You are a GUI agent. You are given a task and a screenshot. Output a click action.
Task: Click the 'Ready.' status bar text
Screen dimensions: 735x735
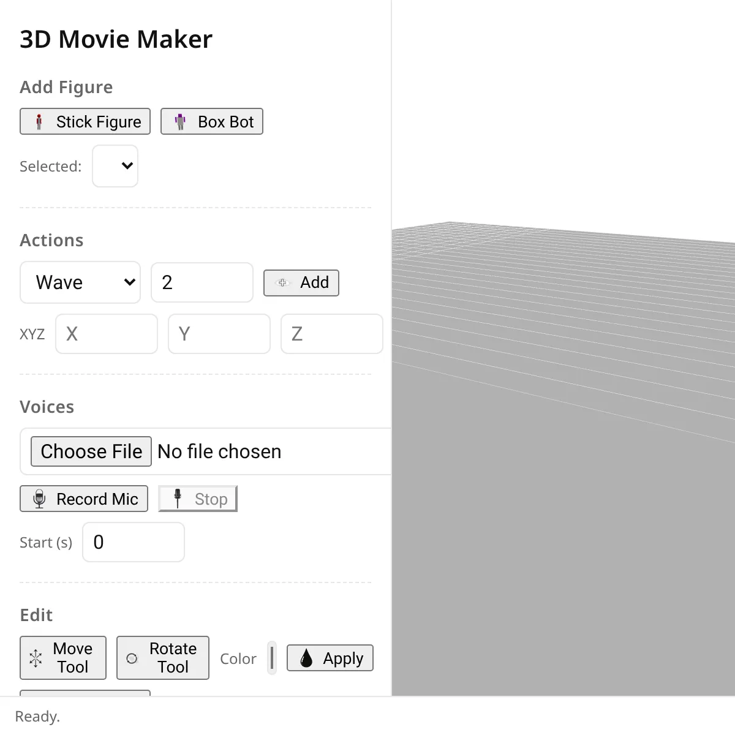pyautogui.click(x=37, y=716)
